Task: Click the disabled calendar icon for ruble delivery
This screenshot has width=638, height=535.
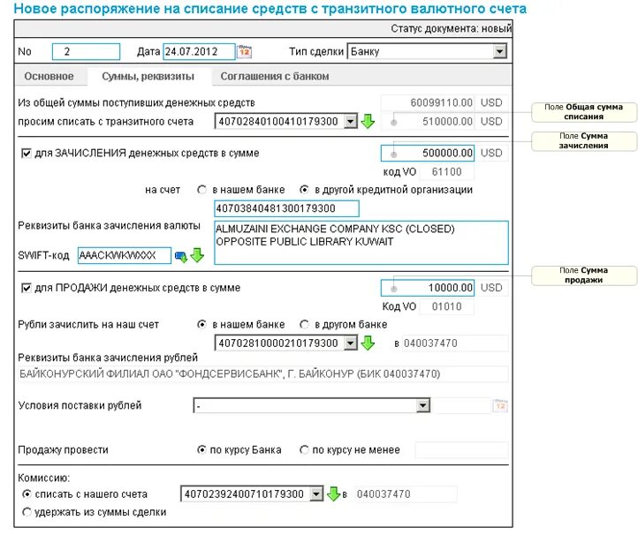Action: [x=500, y=406]
